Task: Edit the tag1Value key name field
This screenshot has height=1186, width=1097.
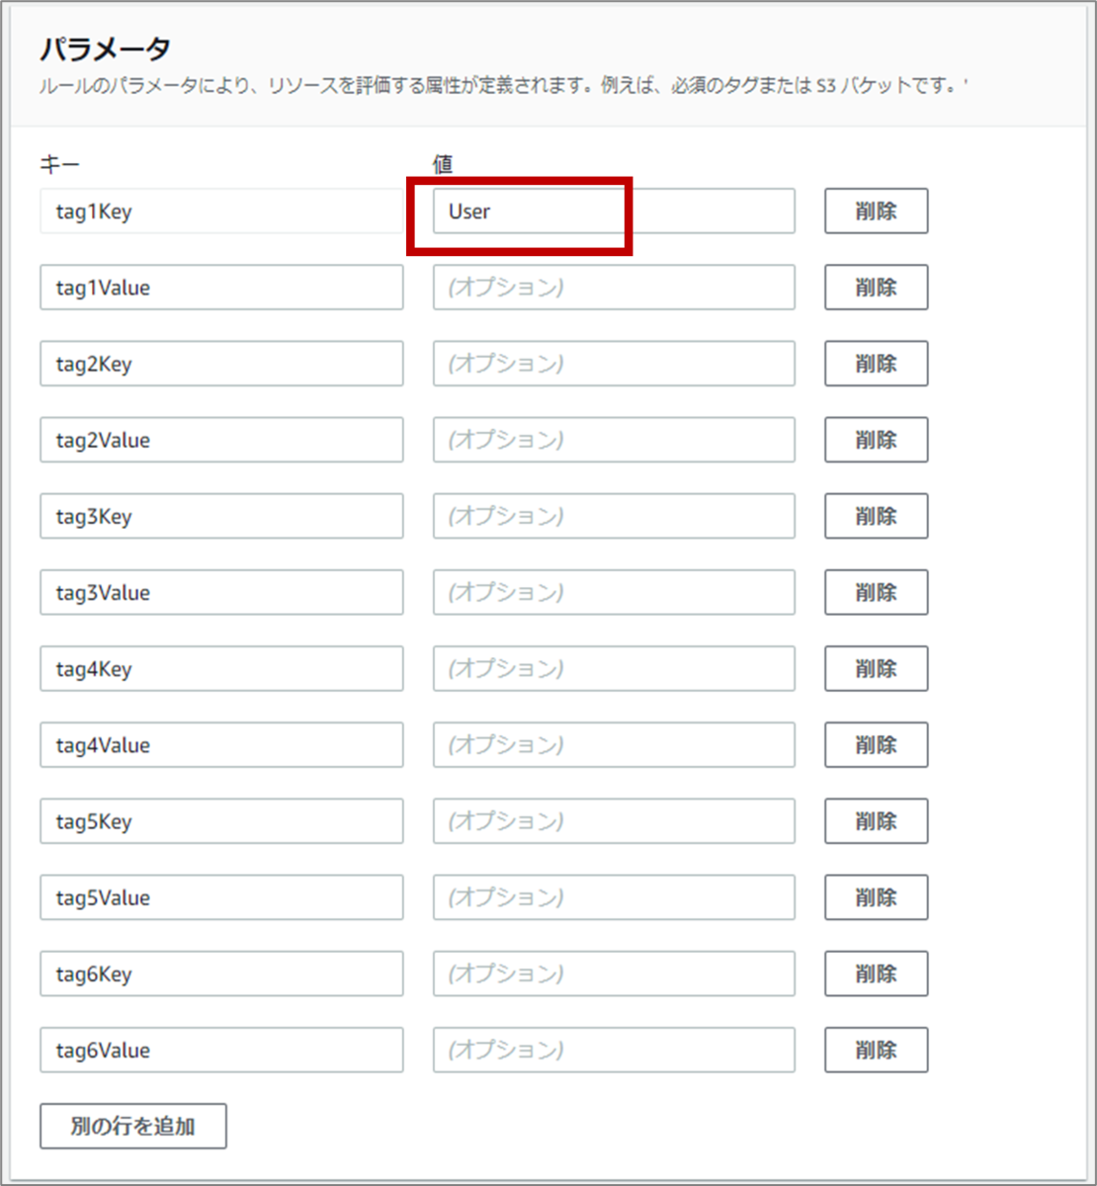Action: [x=222, y=288]
